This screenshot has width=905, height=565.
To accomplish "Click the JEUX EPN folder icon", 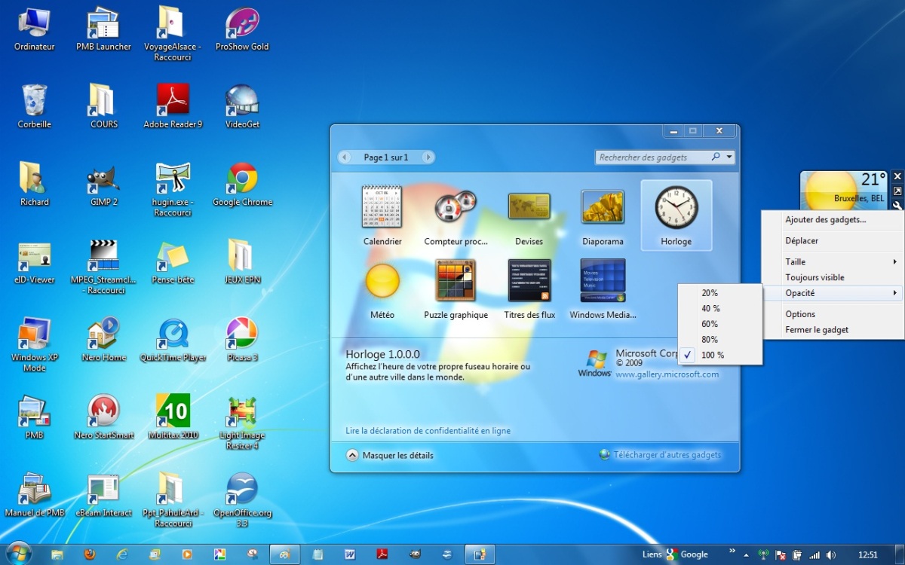I will pyautogui.click(x=242, y=262).
